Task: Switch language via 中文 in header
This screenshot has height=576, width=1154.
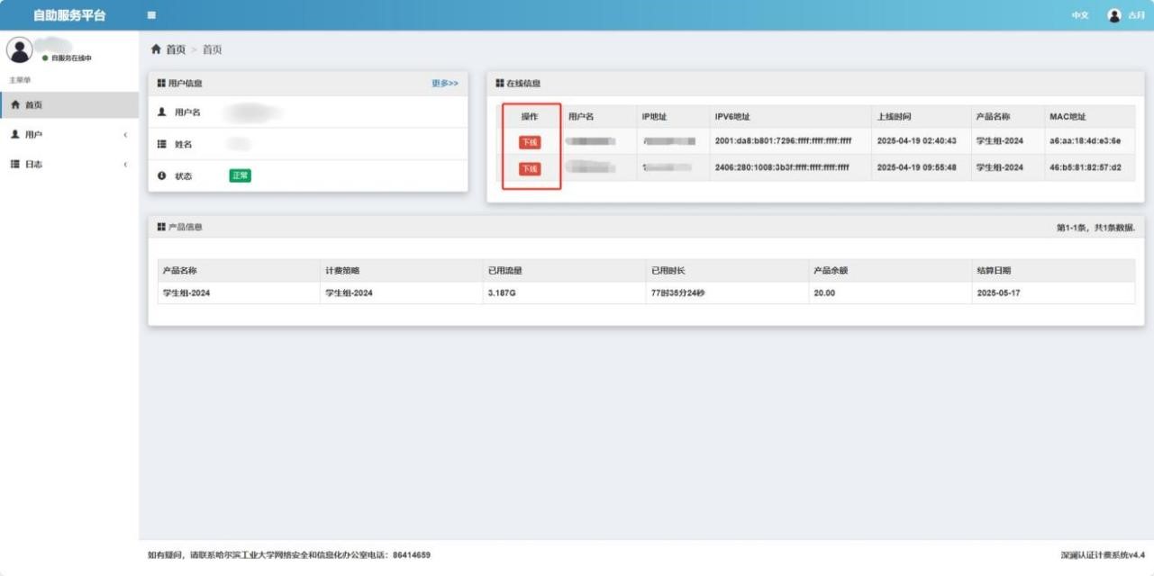Action: (1079, 15)
